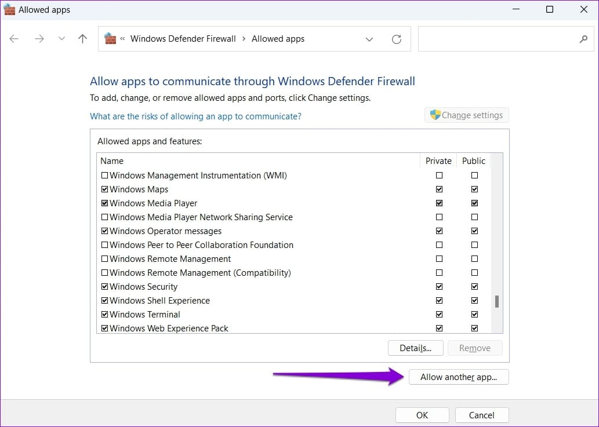Toggle Public checkbox for Windows Maps
Screen dimensions: 599x427
[474, 189]
